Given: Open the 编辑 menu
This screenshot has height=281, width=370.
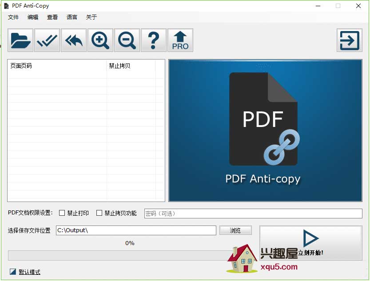Looking at the screenshot, I should tap(33, 17).
